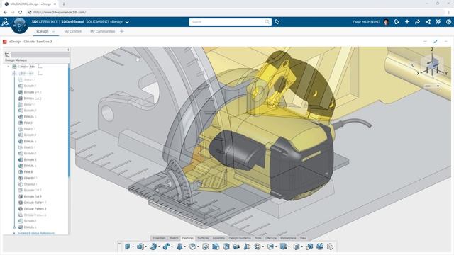The height and width of the screenshot is (255, 454).
Task: Select the Extrude feature tool
Action: pos(140,246)
